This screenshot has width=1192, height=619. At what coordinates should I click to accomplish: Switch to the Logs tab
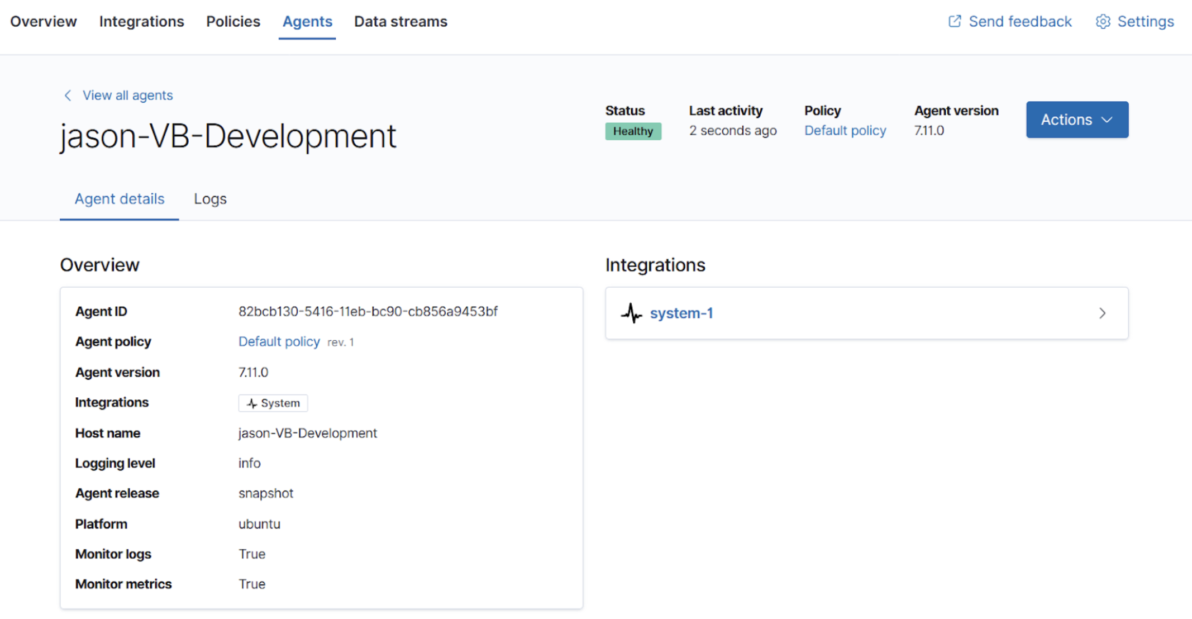click(210, 199)
